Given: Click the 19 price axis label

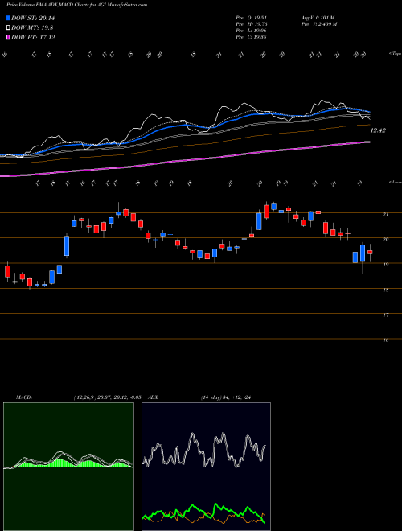Looking at the screenshot, I should pos(386,265).
